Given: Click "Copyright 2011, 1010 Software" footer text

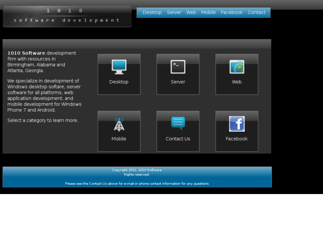Looking at the screenshot, I should pos(137,170).
